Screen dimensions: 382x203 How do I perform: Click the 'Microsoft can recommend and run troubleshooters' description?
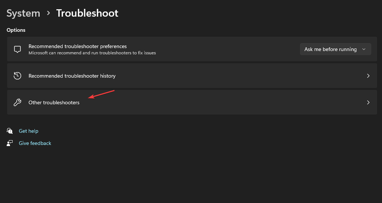coord(92,53)
